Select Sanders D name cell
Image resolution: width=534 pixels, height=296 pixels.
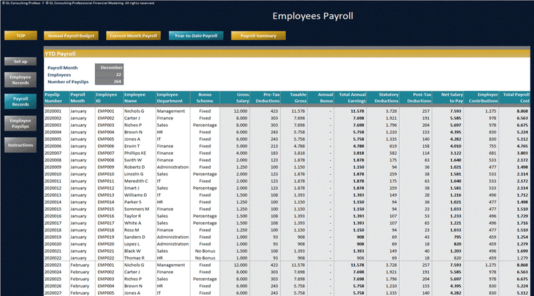point(135,237)
